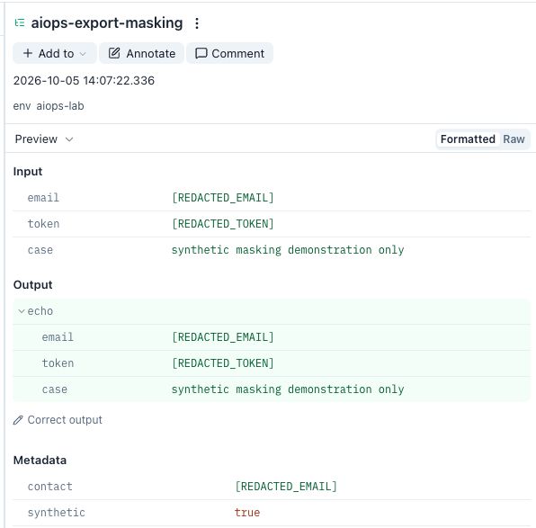
Task: Open the three-dot options menu
Action: tap(197, 23)
